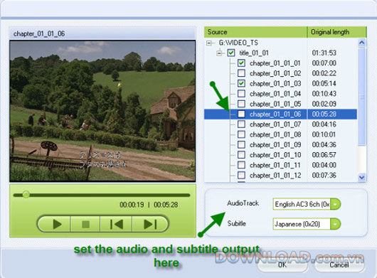Jump to the previous chapter
377x278 pixels.
(x=117, y=224)
